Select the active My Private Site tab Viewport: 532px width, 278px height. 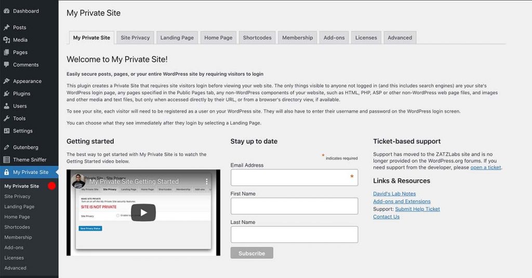pyautogui.click(x=91, y=37)
